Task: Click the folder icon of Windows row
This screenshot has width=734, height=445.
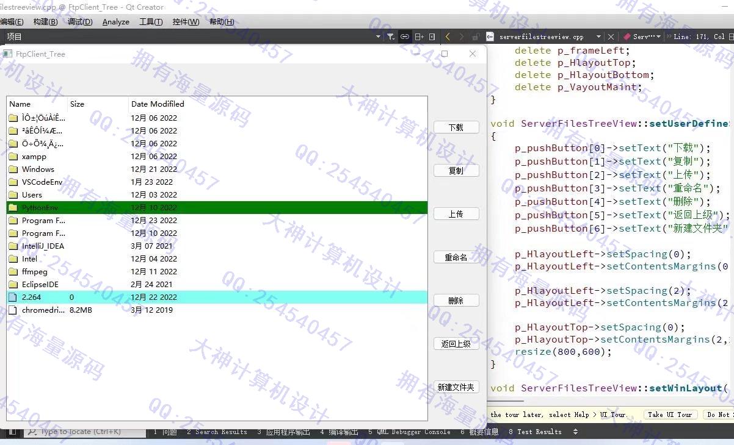Action: [13, 169]
